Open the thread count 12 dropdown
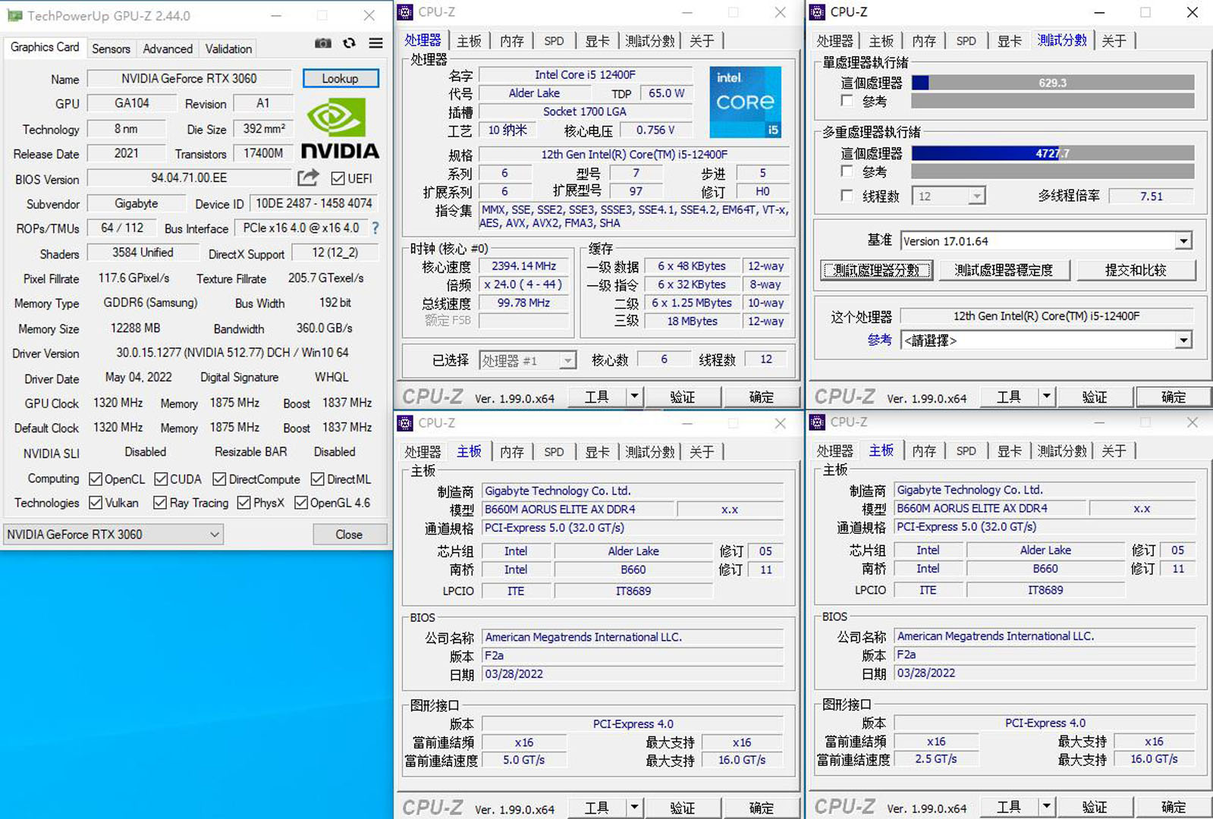The image size is (1213, 819). tap(948, 196)
